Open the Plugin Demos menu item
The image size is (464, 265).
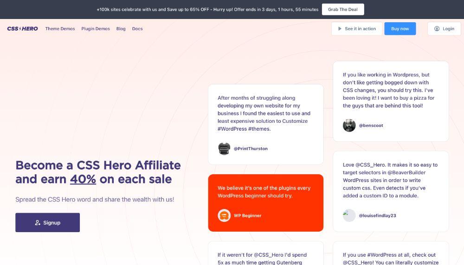96,29
